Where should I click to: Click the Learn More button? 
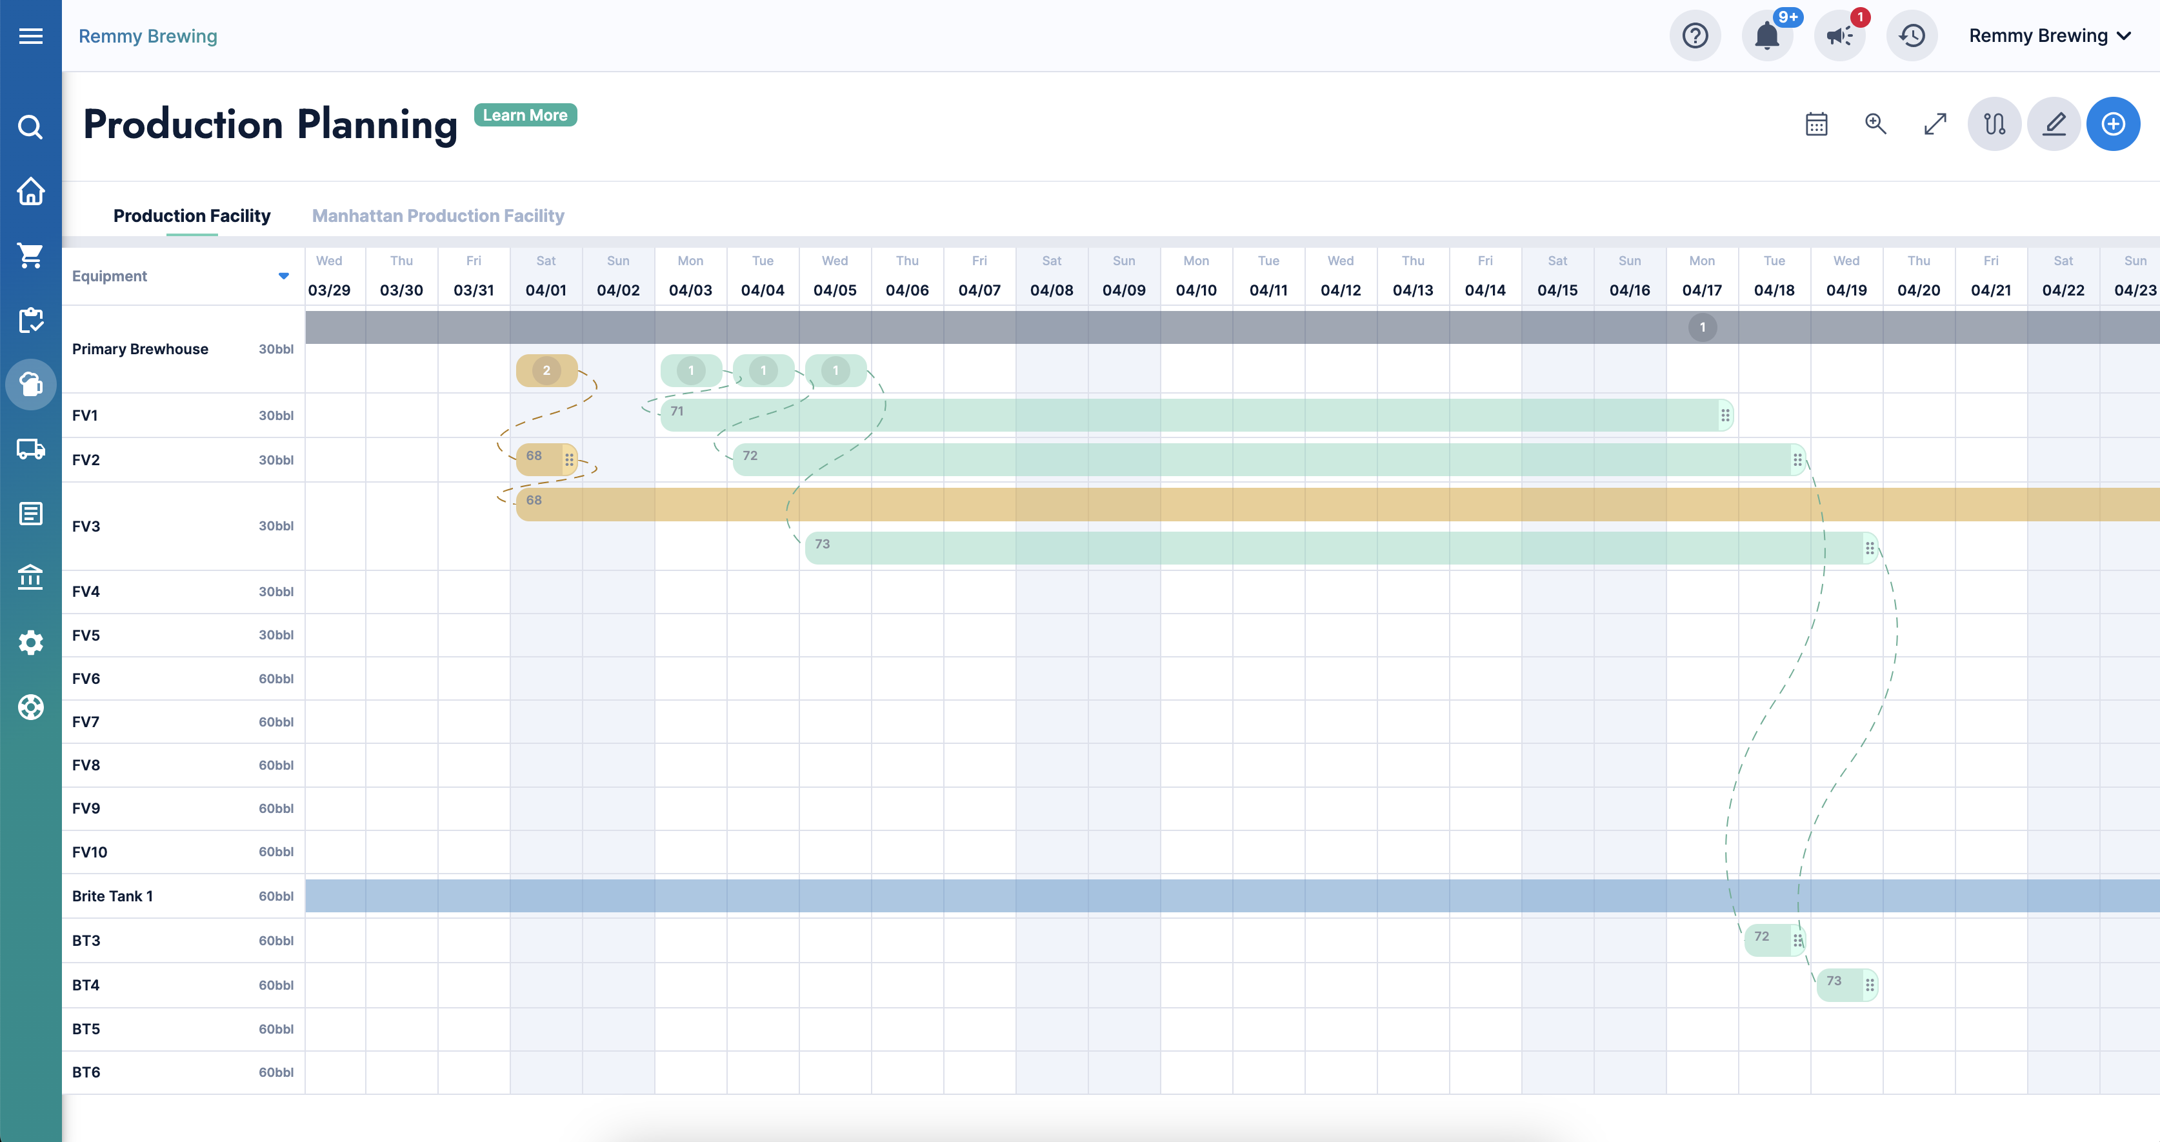click(525, 115)
